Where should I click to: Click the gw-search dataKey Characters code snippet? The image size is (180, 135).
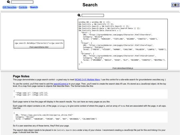39,43
